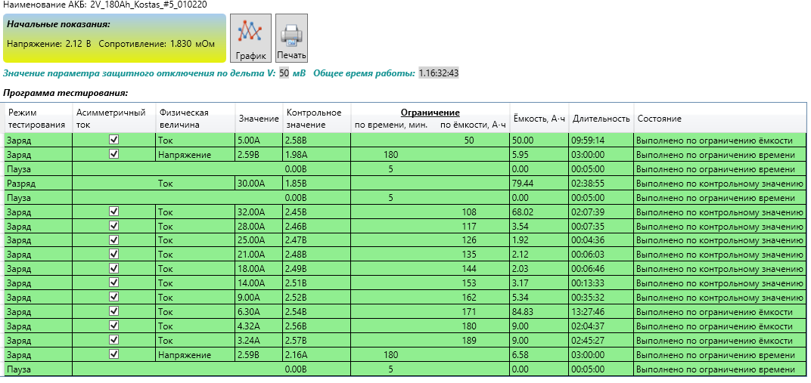811x383 pixels.
Task: Click the 2.58B control value cell
Action: click(x=316, y=140)
